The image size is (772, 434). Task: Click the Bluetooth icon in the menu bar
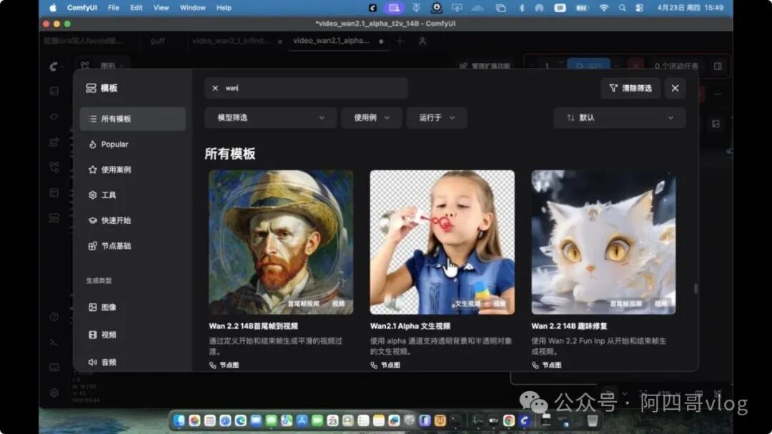pyautogui.click(x=521, y=8)
